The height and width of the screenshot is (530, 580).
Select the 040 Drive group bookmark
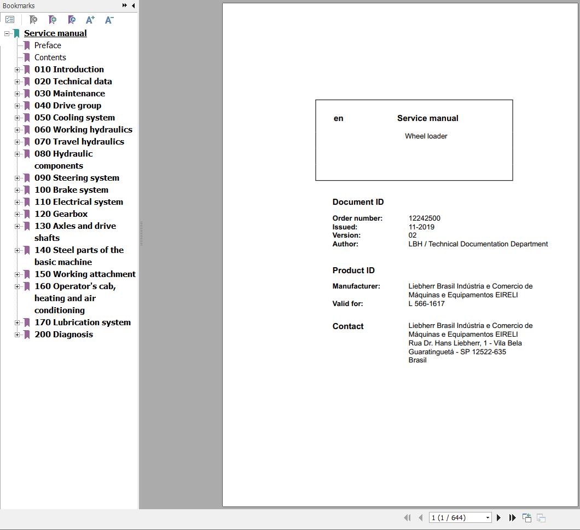coord(68,106)
